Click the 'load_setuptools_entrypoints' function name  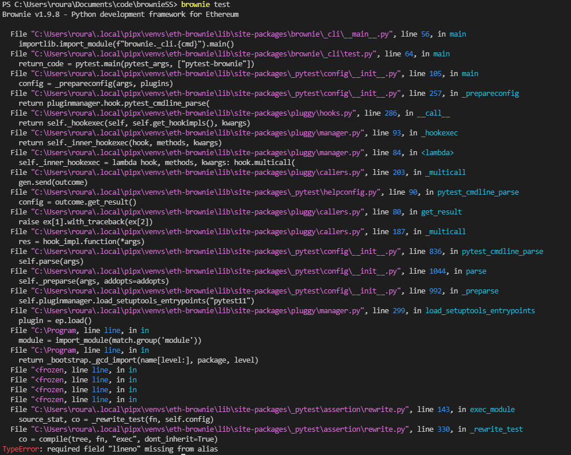pos(480,310)
